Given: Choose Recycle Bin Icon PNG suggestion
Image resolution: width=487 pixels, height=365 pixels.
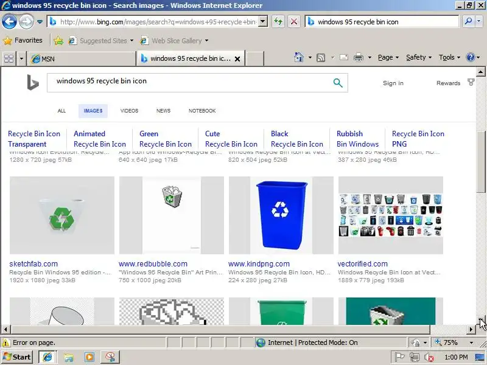Looking at the screenshot, I should click(418, 139).
